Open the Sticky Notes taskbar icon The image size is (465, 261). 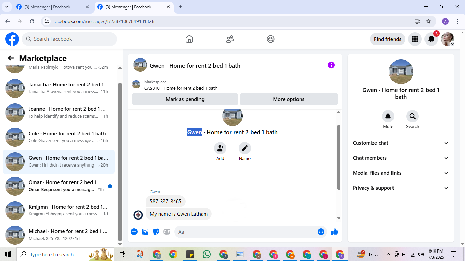tap(190, 254)
